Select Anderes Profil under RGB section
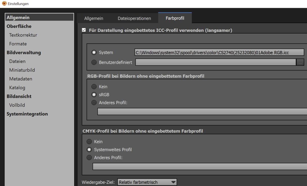The width and height of the screenshot is (307, 186). (94, 103)
